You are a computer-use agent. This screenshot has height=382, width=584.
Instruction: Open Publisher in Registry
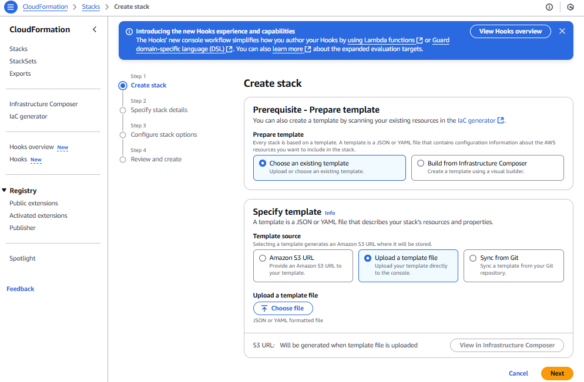point(22,228)
